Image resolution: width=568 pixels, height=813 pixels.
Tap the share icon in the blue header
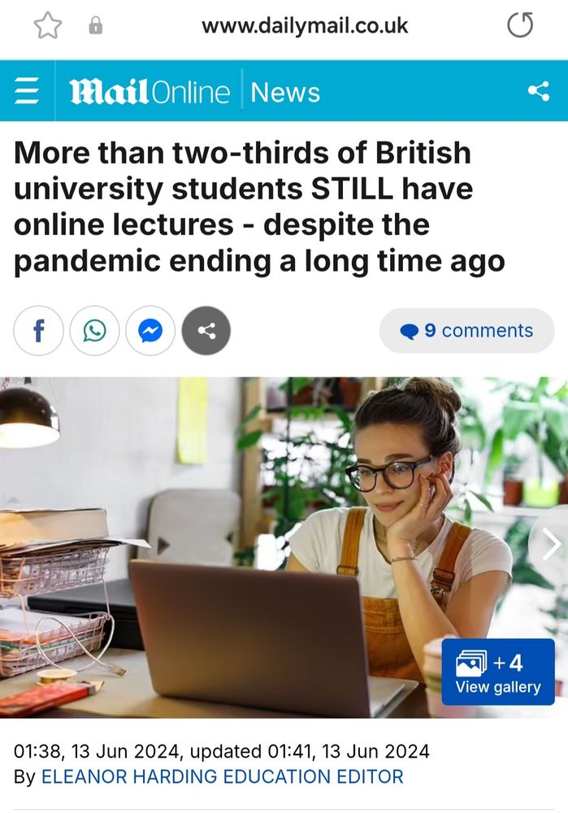[539, 91]
